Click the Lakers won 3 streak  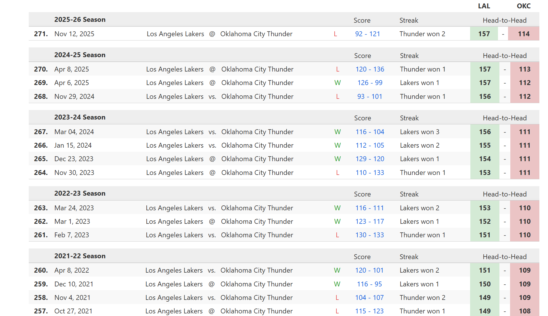click(x=420, y=132)
